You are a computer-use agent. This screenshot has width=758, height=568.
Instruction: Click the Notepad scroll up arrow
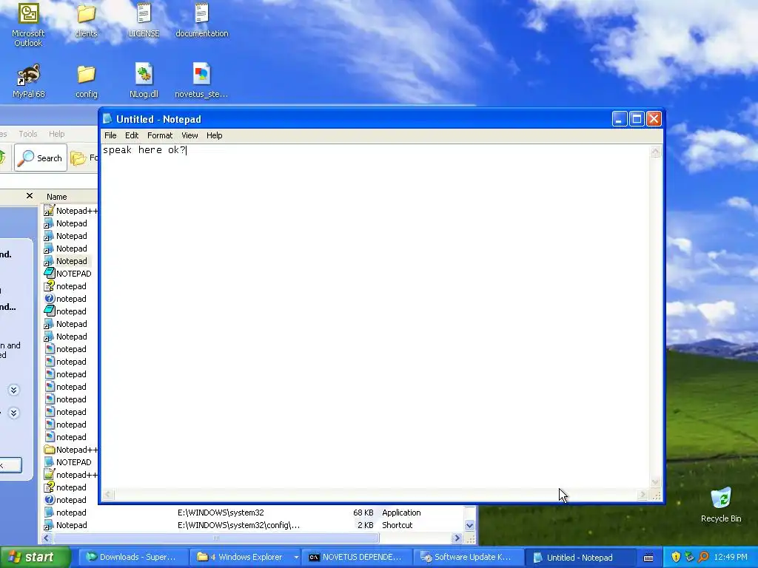[x=656, y=152]
